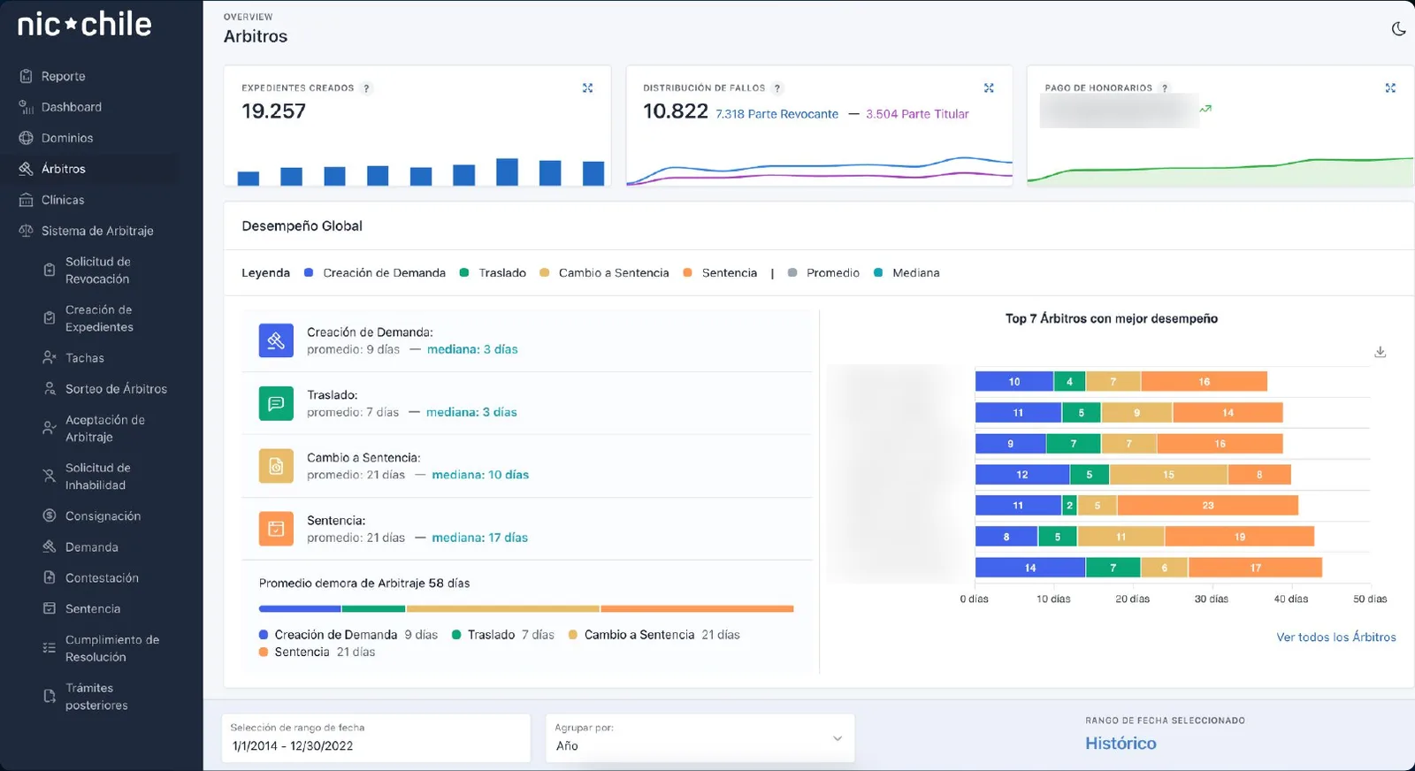Click the date range selection field
Viewport: 1415px width, 771px height.
[376, 738]
